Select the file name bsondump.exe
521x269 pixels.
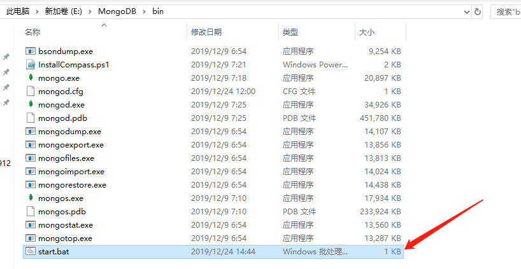tap(66, 52)
